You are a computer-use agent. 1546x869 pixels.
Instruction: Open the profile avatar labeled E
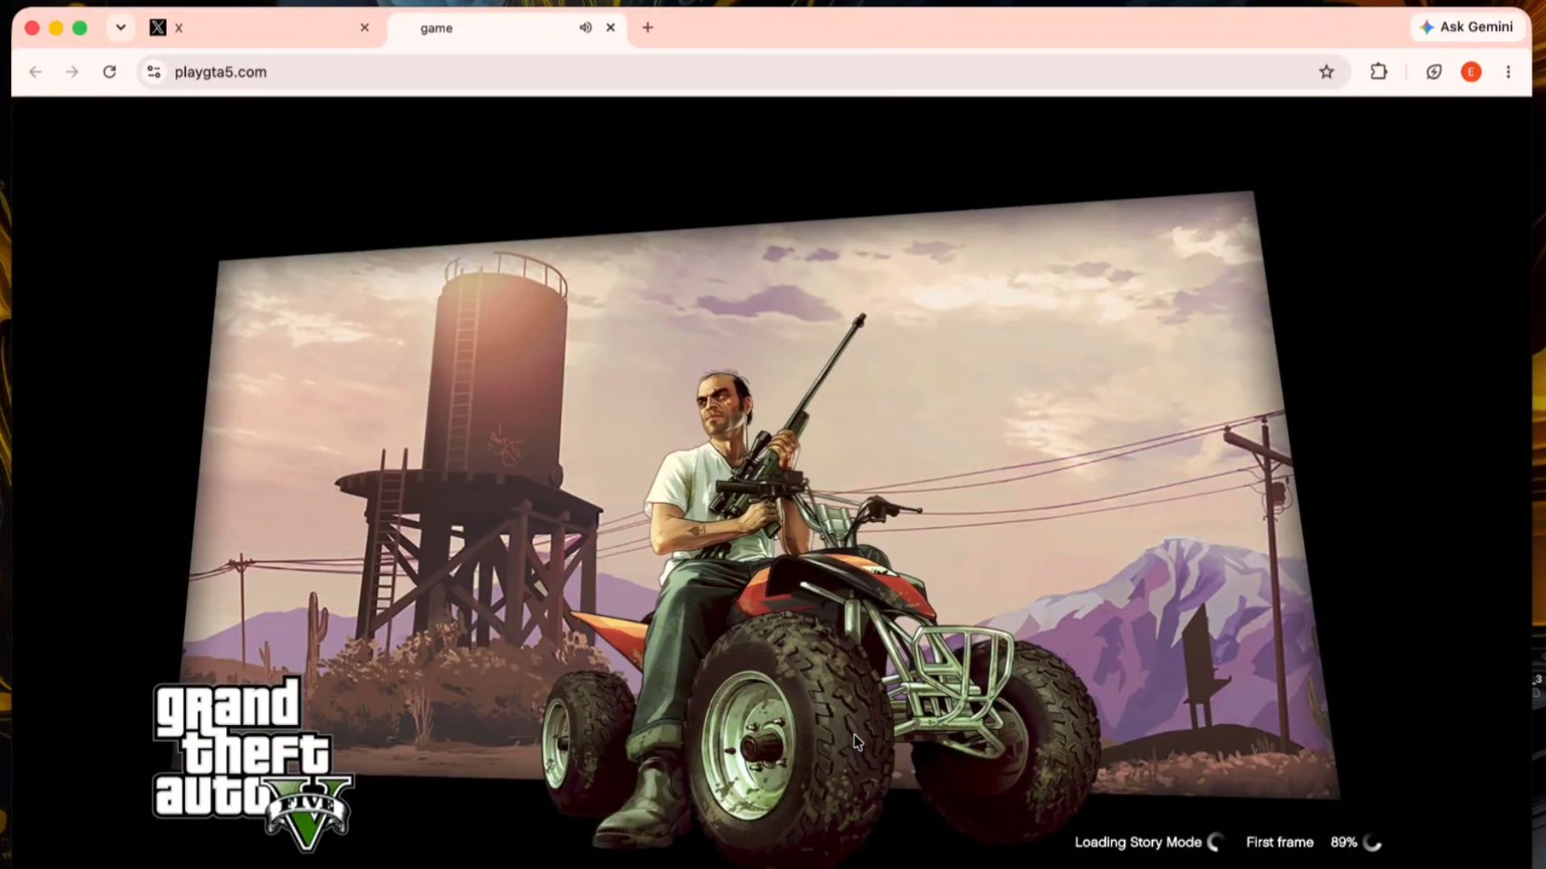[x=1471, y=72]
